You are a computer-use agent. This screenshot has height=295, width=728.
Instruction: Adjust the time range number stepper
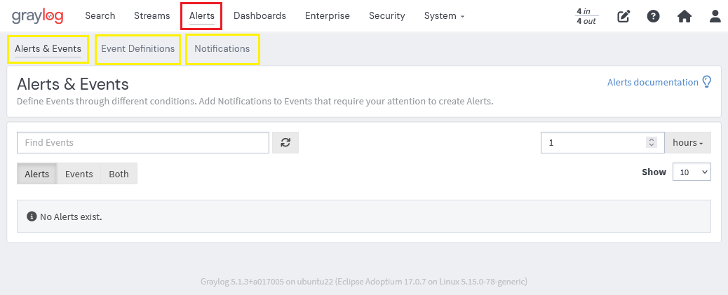[x=652, y=142]
